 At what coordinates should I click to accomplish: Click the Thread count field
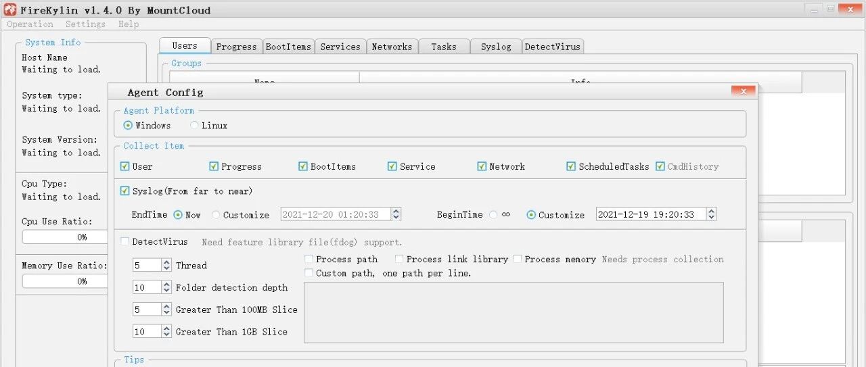147,266
